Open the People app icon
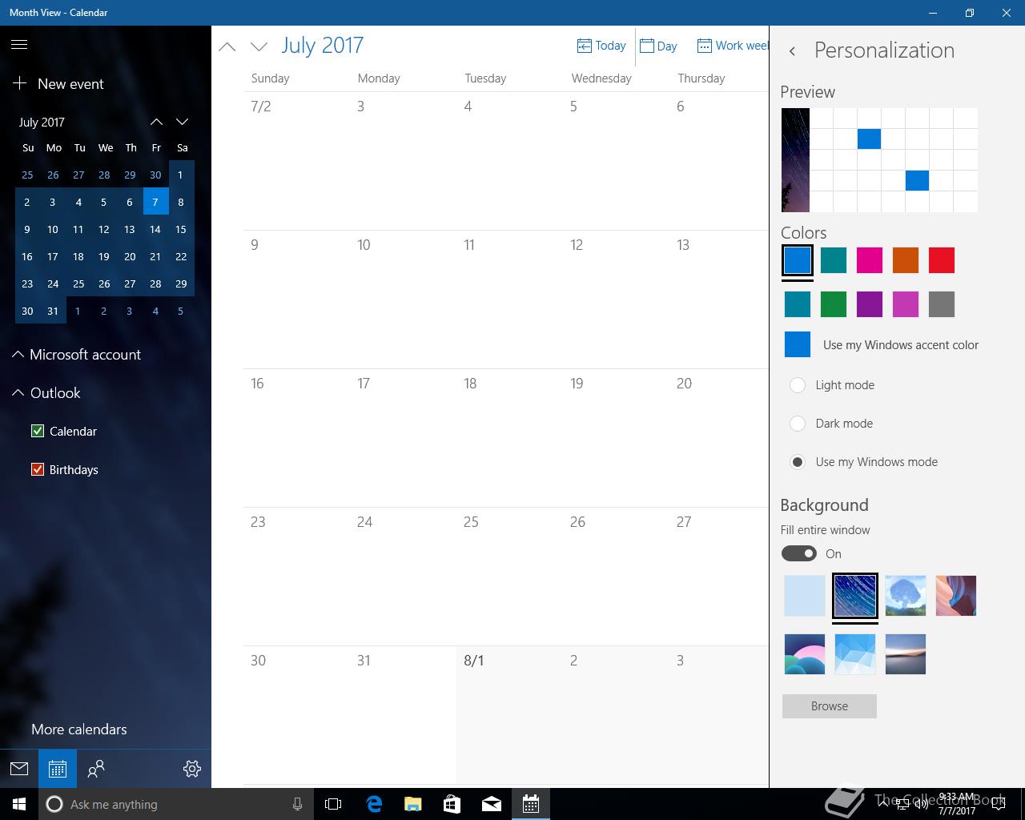This screenshot has height=820, width=1025. 96,769
